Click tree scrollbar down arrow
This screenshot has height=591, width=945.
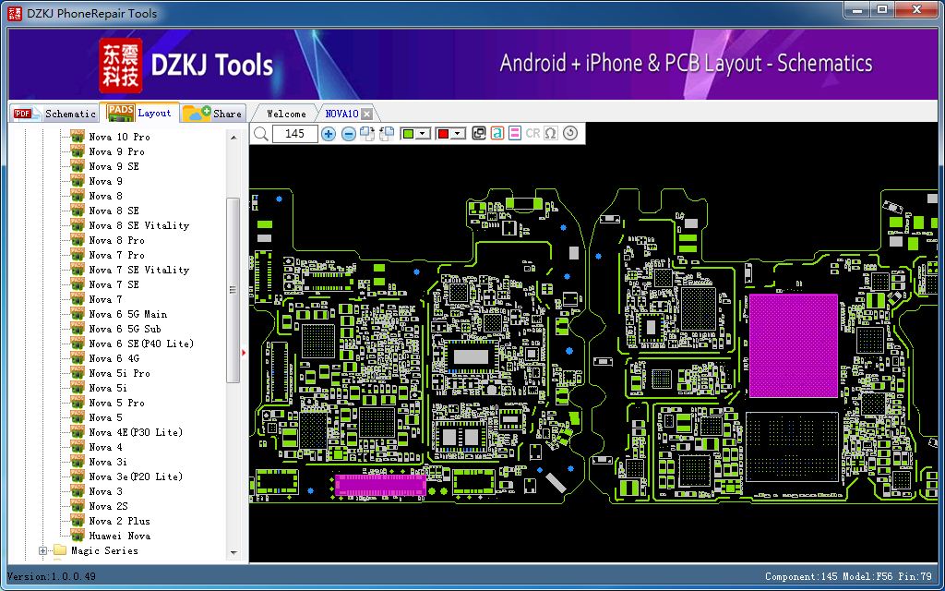pos(233,552)
